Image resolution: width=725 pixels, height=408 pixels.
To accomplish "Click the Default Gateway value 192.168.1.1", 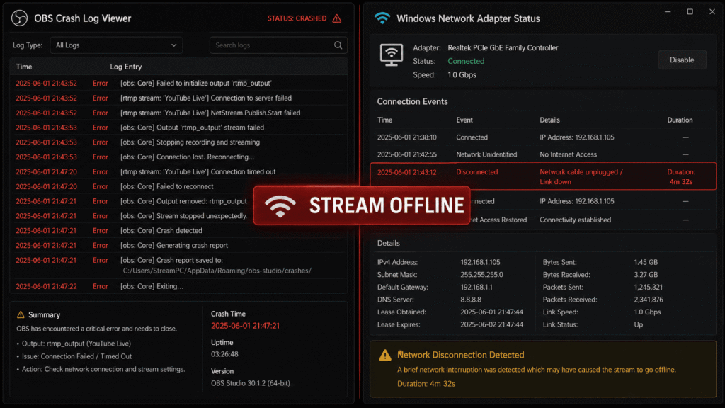I will click(x=476, y=288).
